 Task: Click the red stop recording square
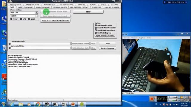pos(152,99)
